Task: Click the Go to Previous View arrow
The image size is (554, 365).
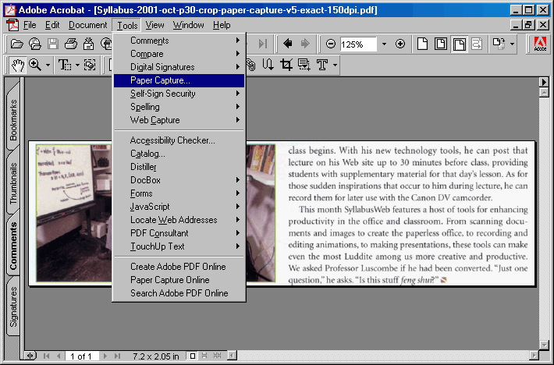Action: click(288, 44)
